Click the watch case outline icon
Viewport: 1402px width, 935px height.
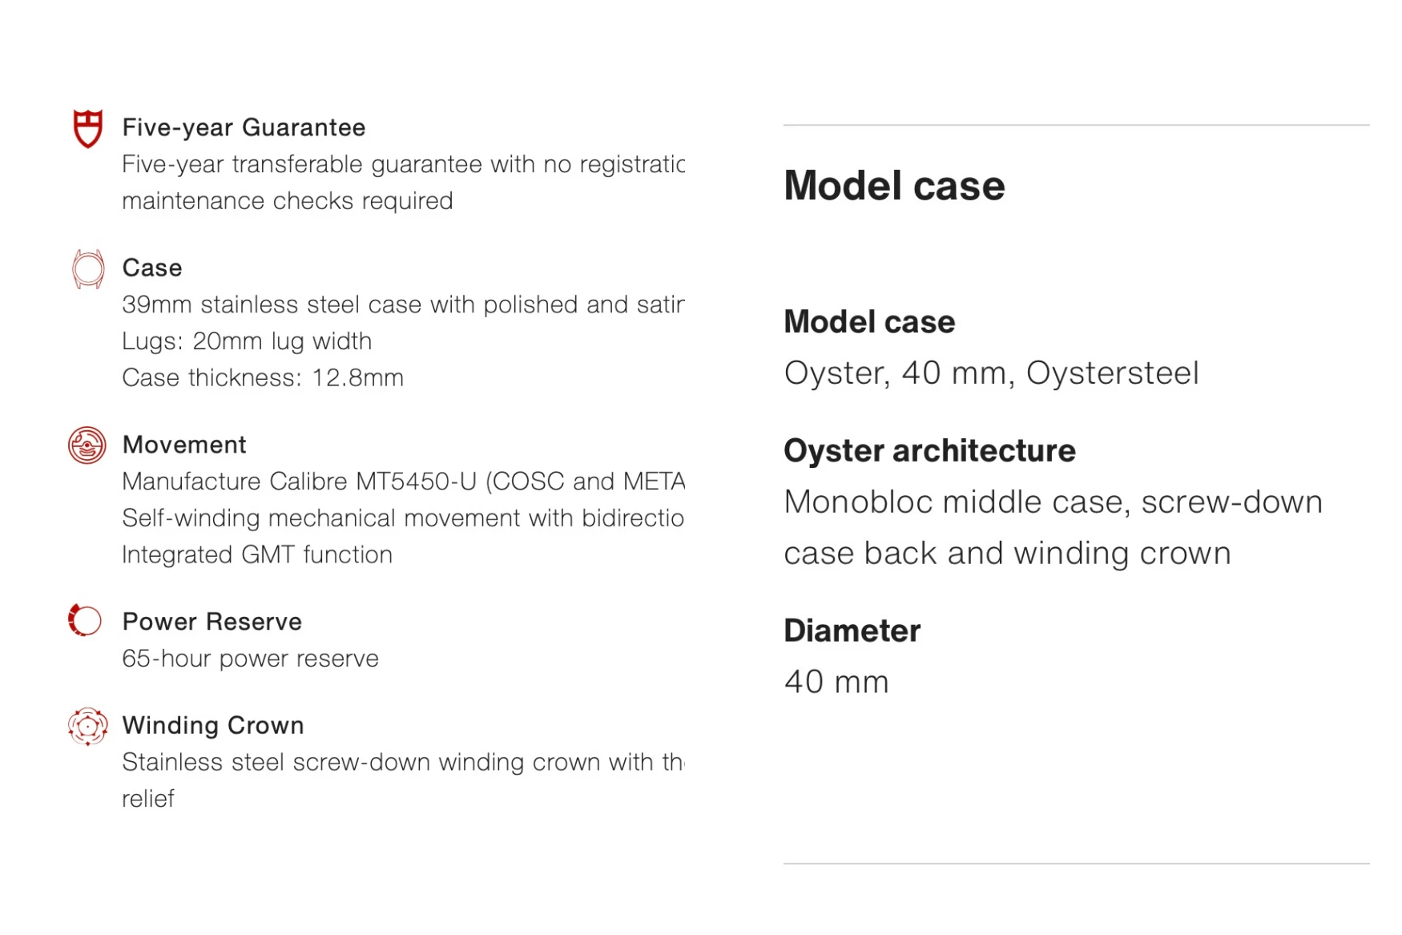coord(87,268)
